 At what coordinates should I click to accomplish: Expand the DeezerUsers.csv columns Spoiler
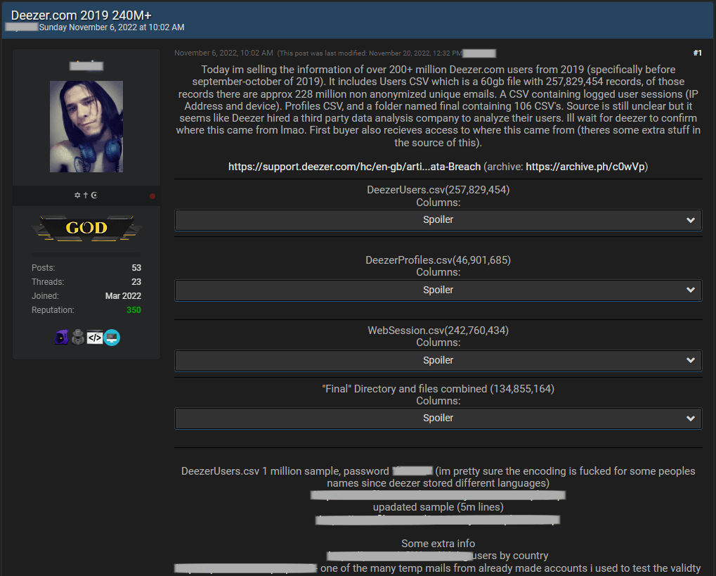tap(438, 220)
